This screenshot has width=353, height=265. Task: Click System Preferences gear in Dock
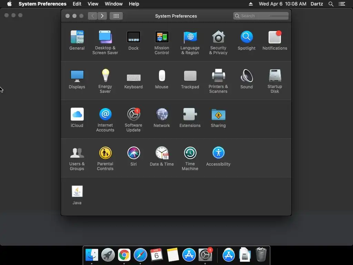tap(205, 255)
